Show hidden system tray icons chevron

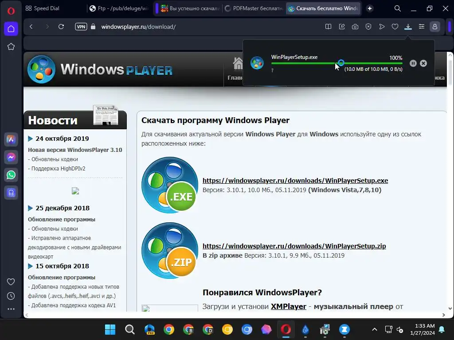(374, 329)
